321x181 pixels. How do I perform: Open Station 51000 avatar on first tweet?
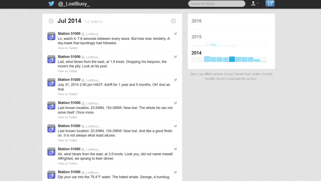(51, 36)
